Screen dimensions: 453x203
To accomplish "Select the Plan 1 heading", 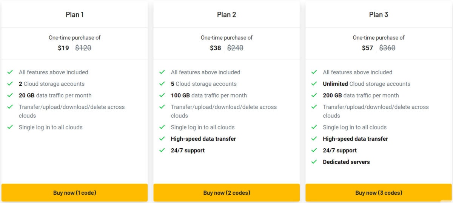I will point(74,15).
